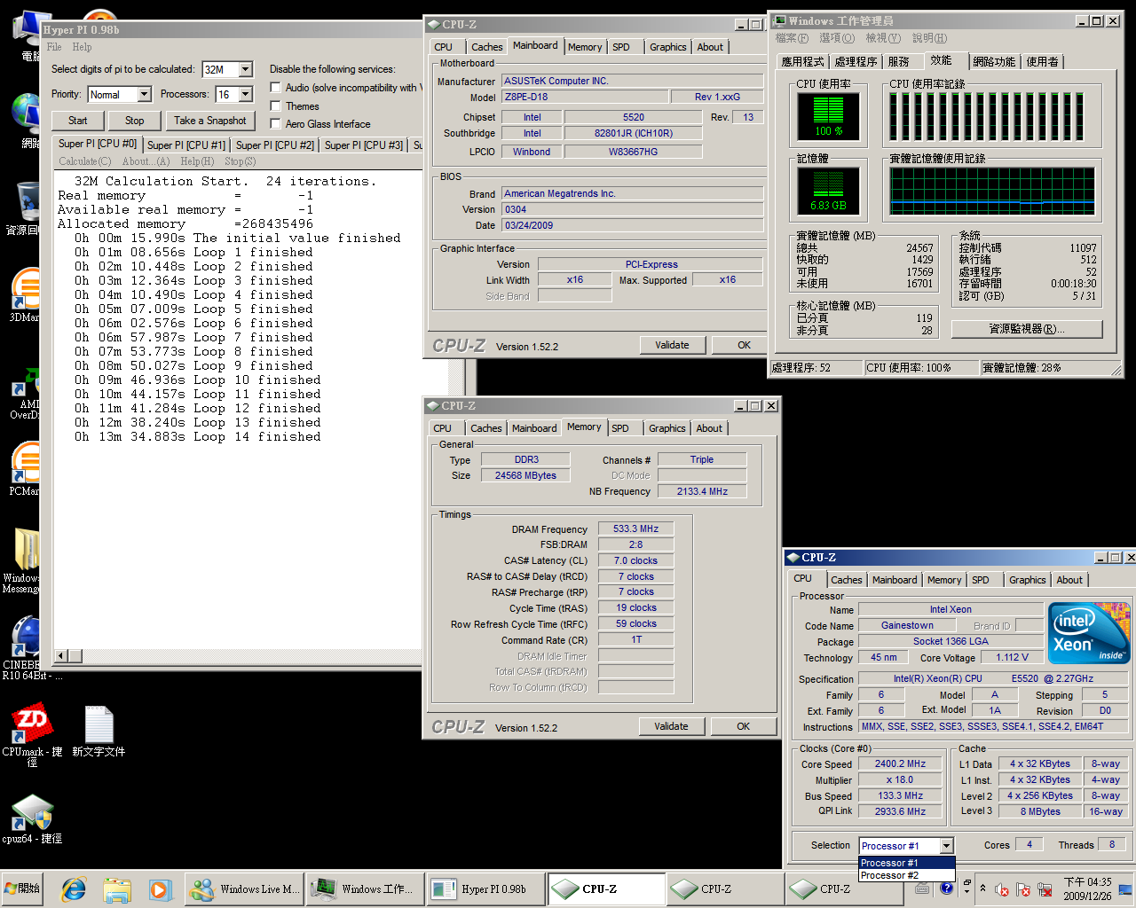The width and height of the screenshot is (1136, 908).
Task: Toggle Themes service checkbox in Hyper PI
Action: coord(276,106)
